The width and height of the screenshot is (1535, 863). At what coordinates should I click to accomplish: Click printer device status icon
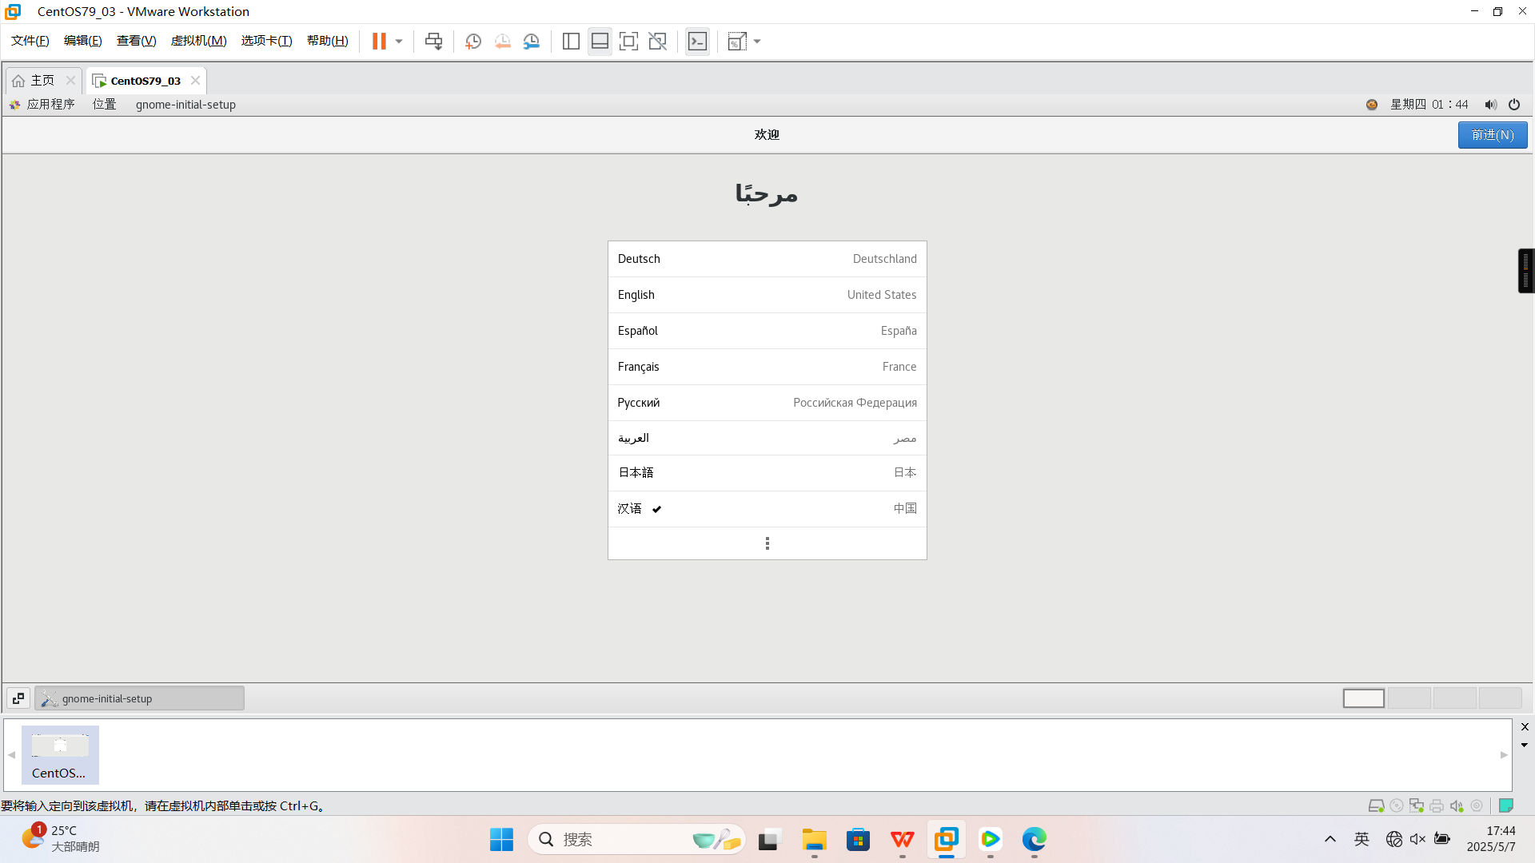(1437, 805)
